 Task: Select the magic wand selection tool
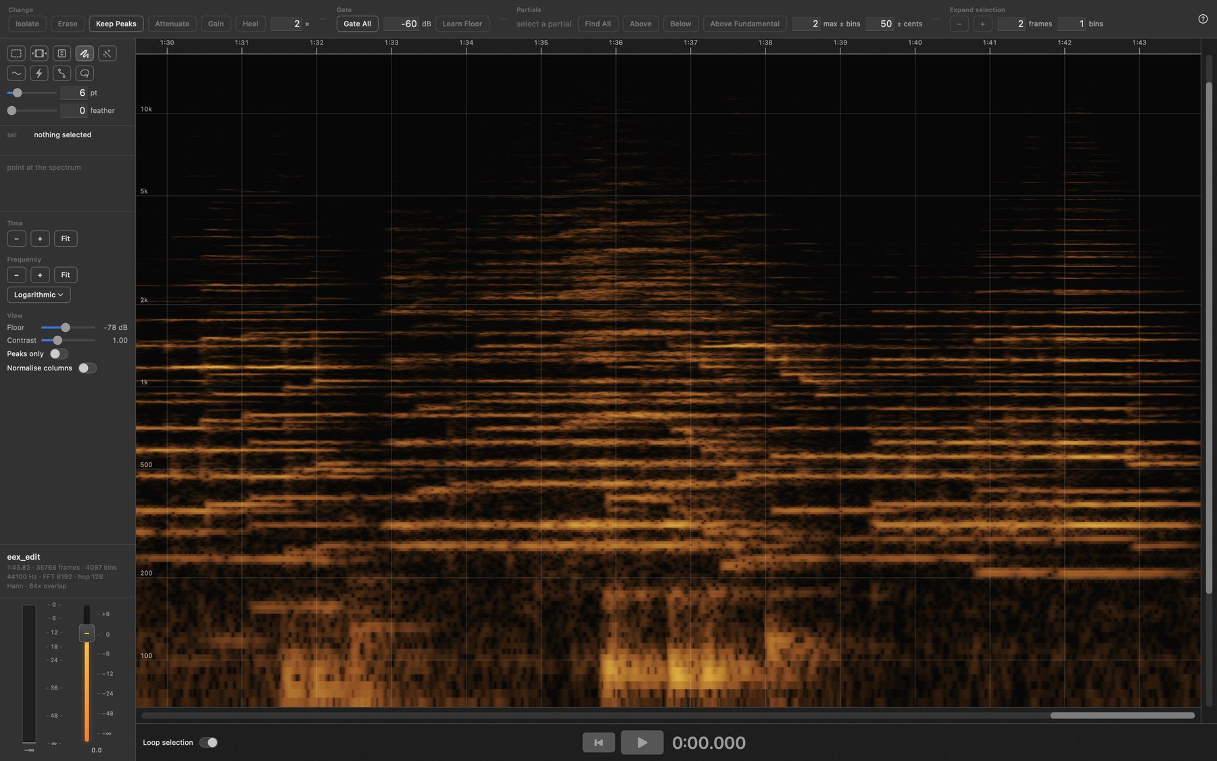107,53
